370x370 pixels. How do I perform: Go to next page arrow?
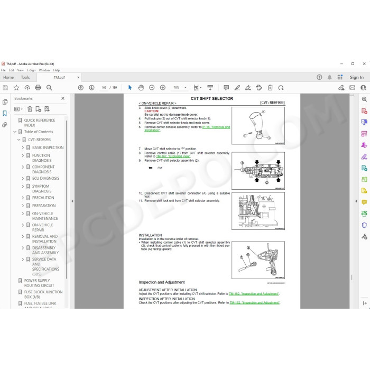[91, 88]
